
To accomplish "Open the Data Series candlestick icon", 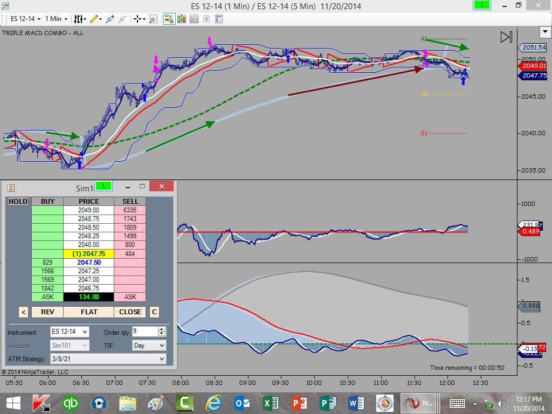I will click(182, 19).
